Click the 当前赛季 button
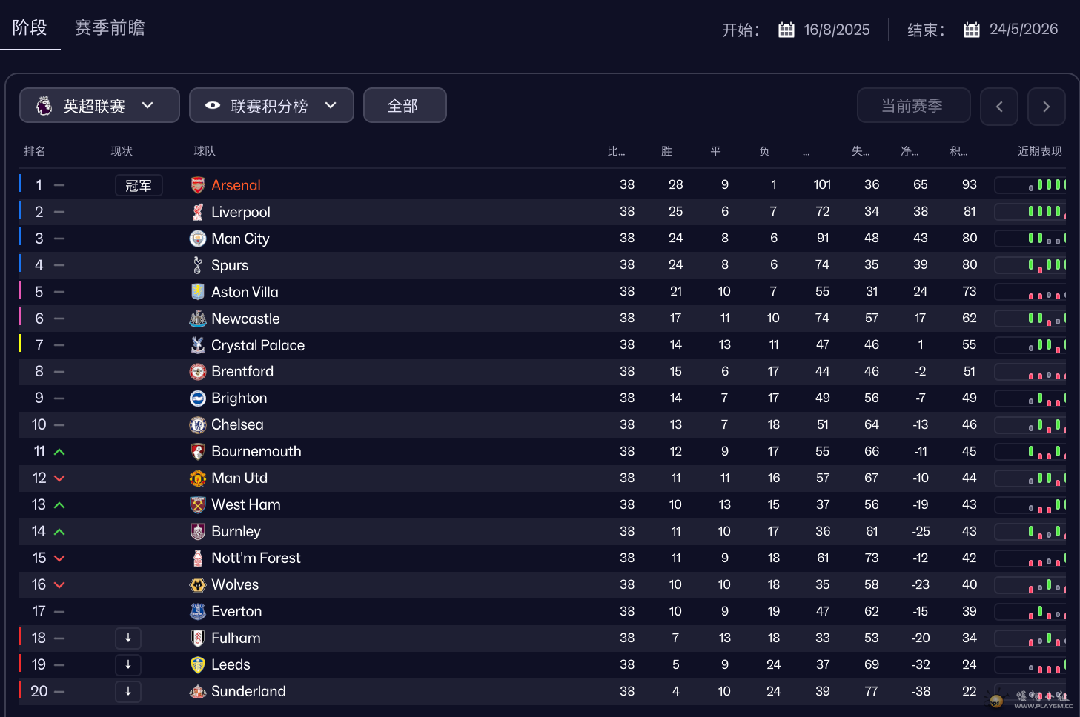Viewport: 1080px width, 717px height. 912,106
